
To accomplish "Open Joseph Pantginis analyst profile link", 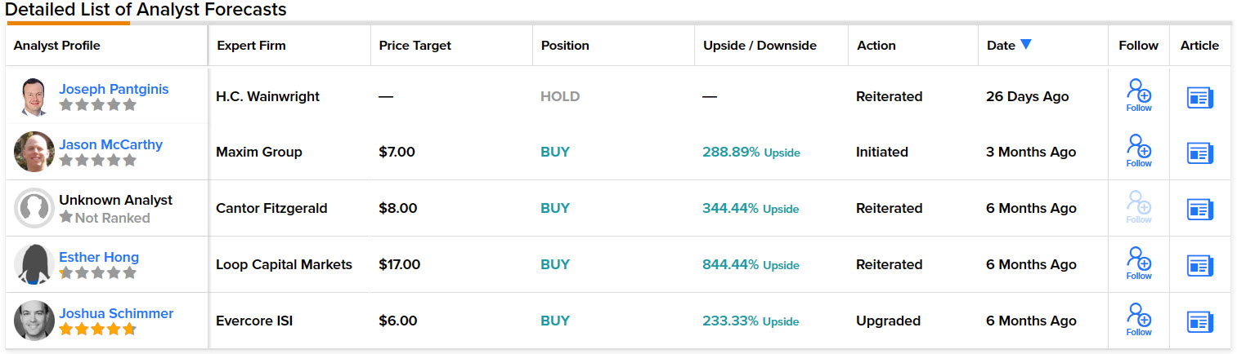I will click(x=114, y=89).
